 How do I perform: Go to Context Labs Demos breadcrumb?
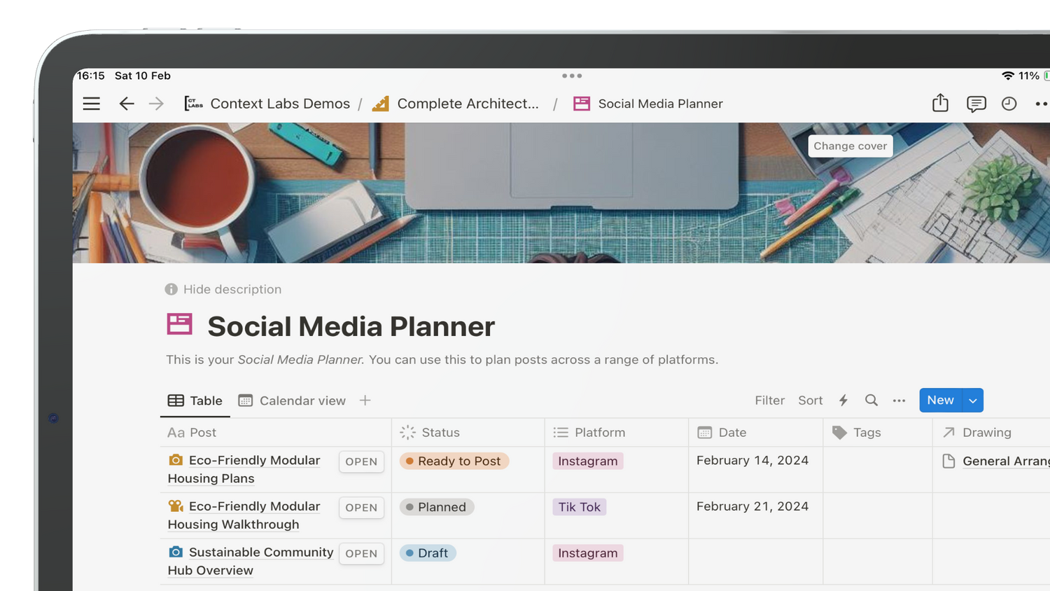click(279, 104)
